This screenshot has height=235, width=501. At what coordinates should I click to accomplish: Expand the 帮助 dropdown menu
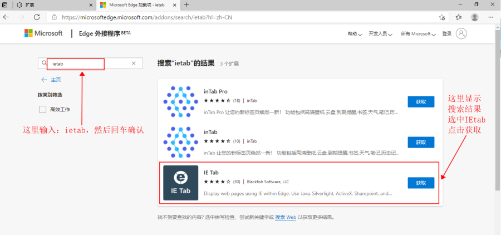tap(355, 34)
